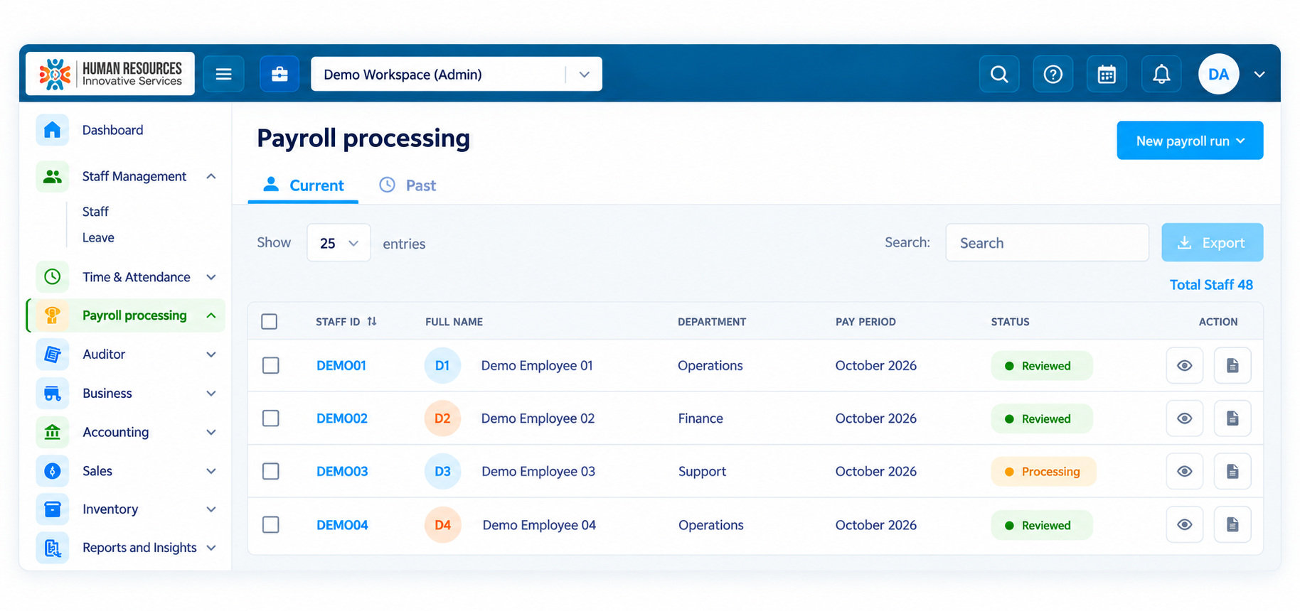Click the Search input field
The image size is (1300, 611).
[x=1047, y=243]
